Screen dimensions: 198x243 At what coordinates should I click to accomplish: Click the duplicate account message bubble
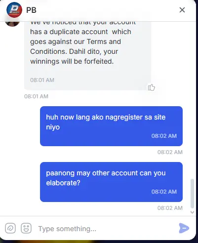(88, 56)
